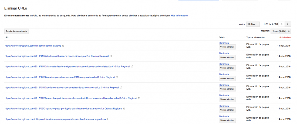This screenshot has width=297, height=124.
Task: Follow the Más información link
Action: click(x=179, y=16)
